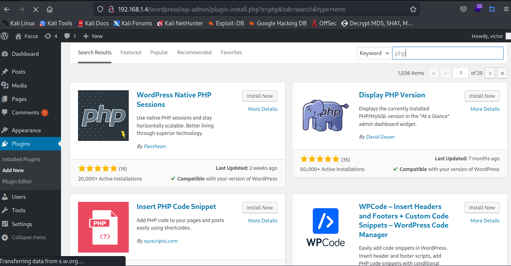Click the browser URL address bar

[x=257, y=9]
